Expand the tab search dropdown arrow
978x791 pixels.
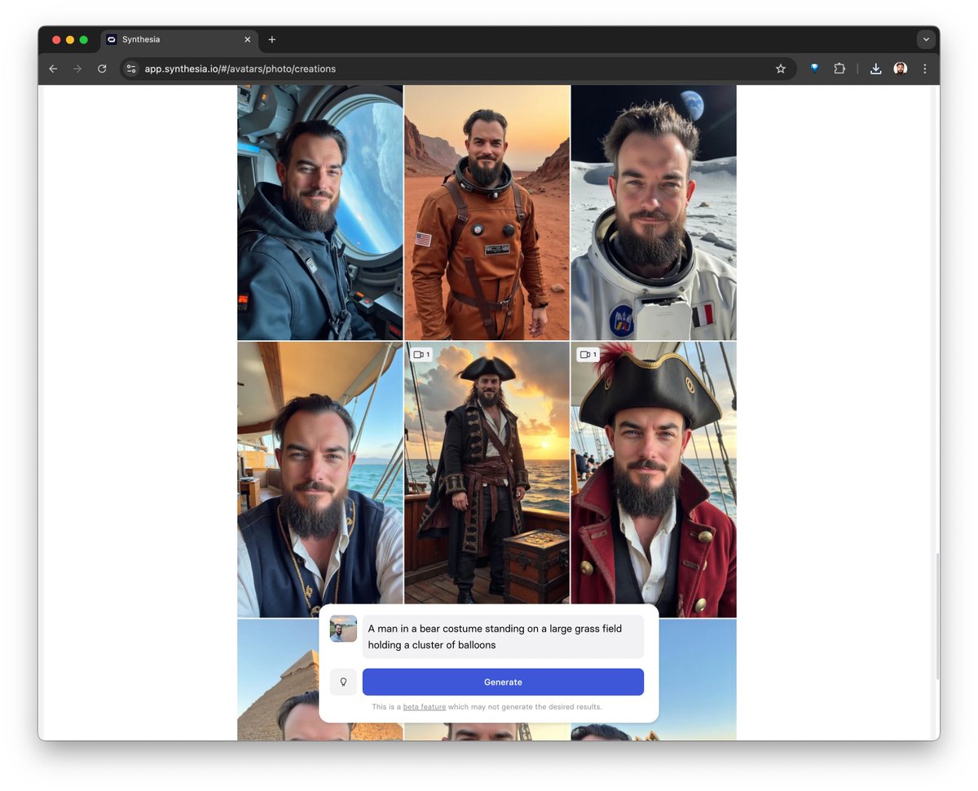point(926,39)
